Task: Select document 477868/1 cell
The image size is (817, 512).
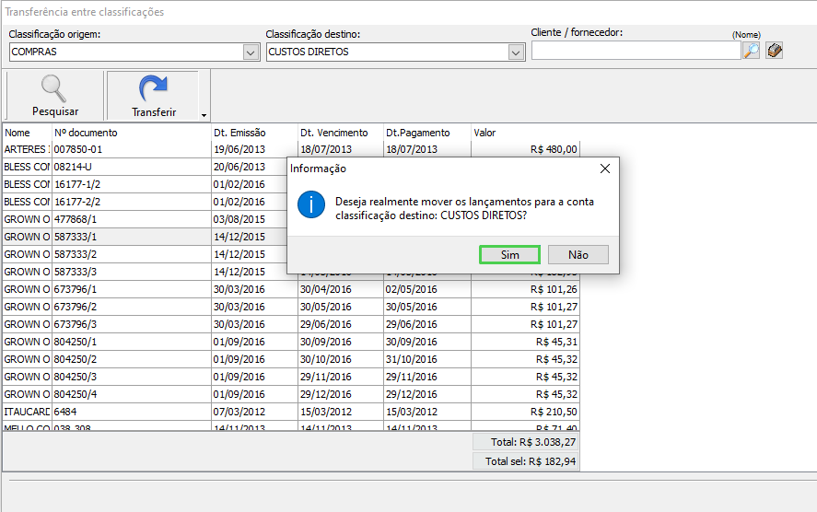Action: click(x=132, y=219)
